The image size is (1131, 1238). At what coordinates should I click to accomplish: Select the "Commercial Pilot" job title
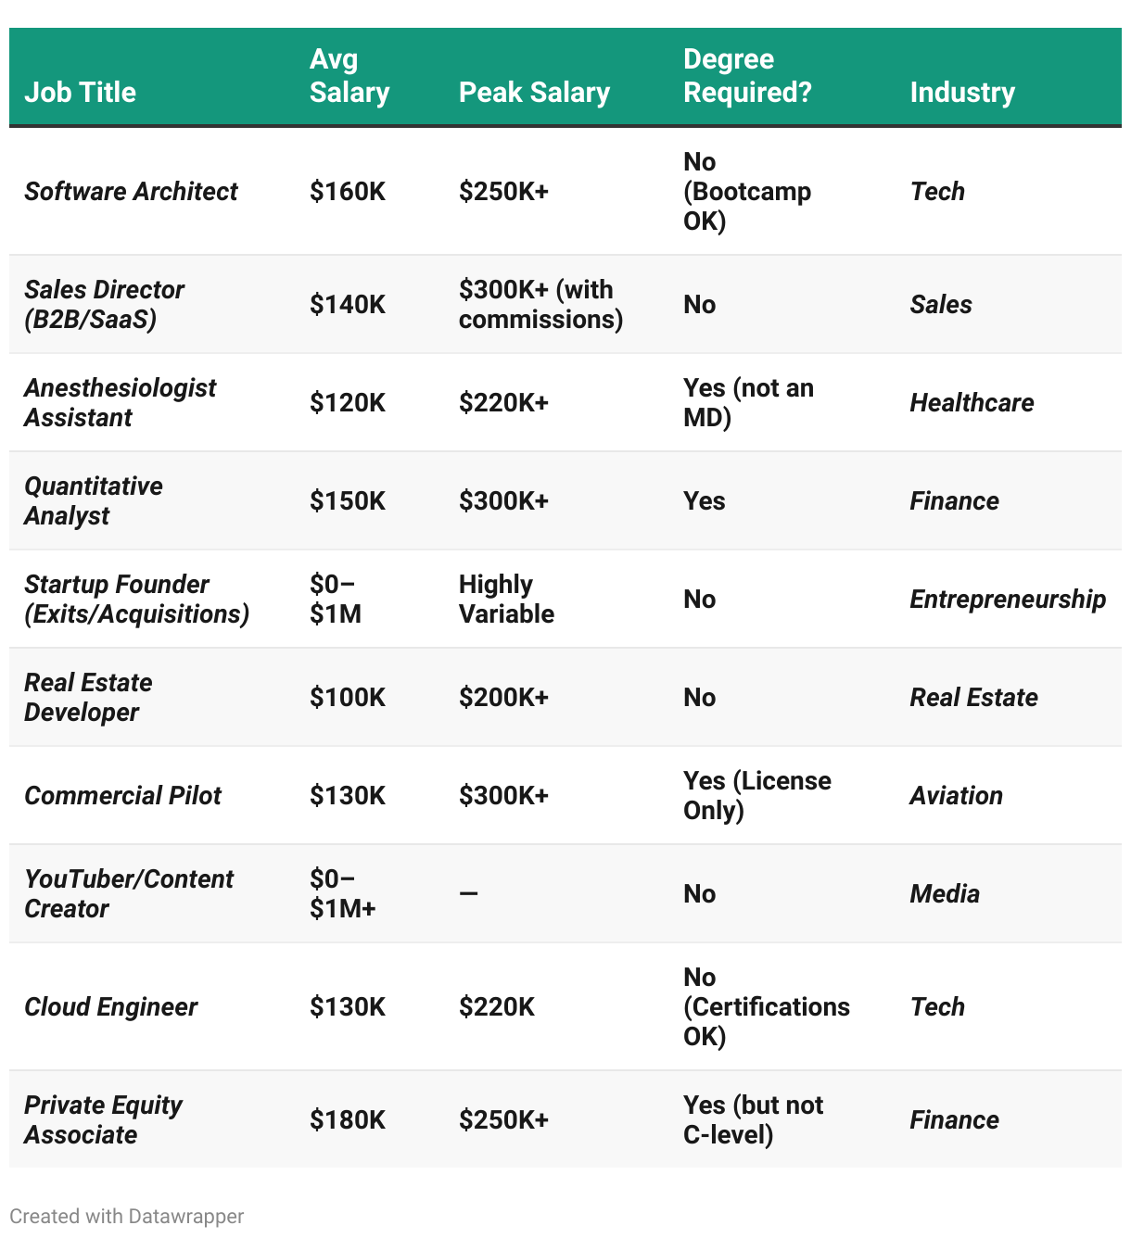point(122,795)
